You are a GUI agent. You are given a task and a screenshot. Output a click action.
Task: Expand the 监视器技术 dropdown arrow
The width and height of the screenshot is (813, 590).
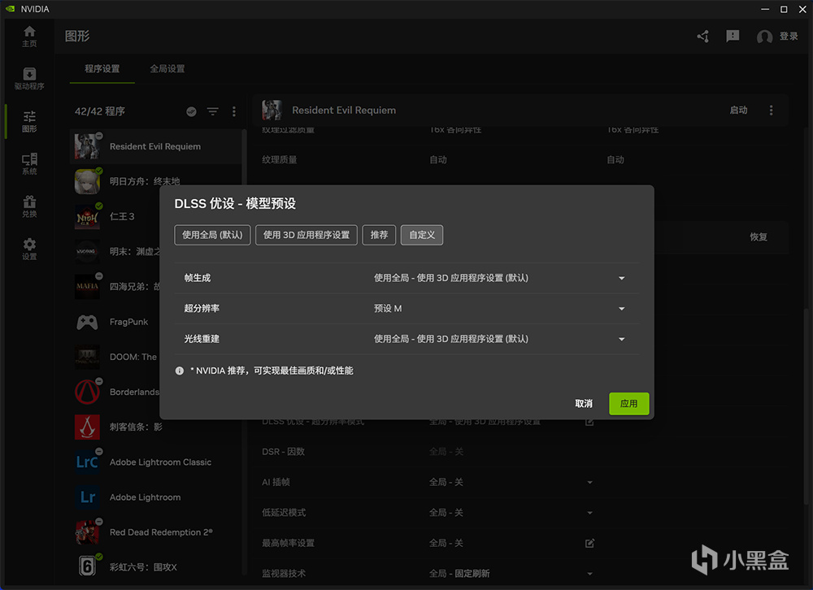tap(589, 574)
